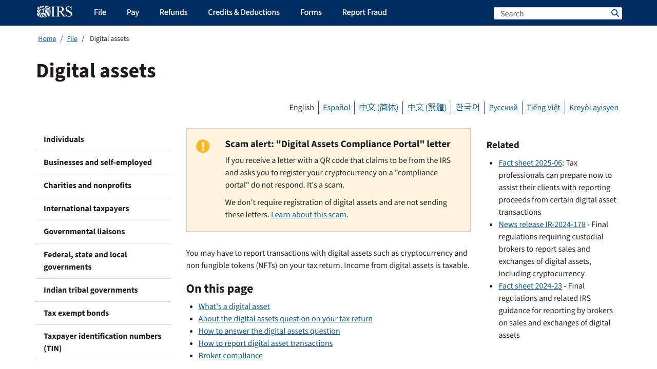The image size is (657, 369).
Task: Open the Credits & Deductions menu
Action: 244,12
